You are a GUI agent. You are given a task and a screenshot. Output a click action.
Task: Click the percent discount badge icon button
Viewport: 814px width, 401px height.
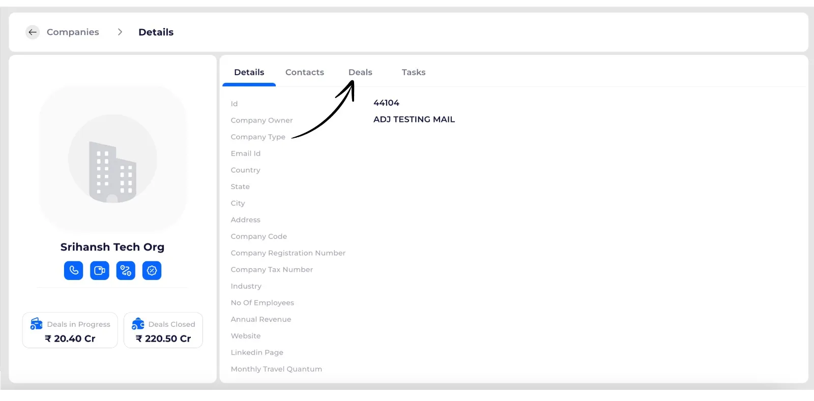152,270
